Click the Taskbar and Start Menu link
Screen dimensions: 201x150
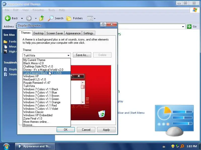pyautogui.click(x=131, y=113)
